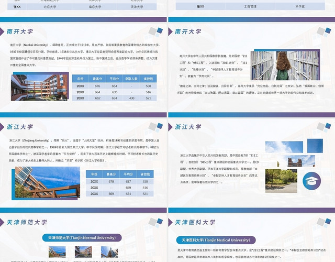The height and width of the screenshot is (262, 335).
Task: Click the 工商管理 table cell
Action: (x=250, y=6)
